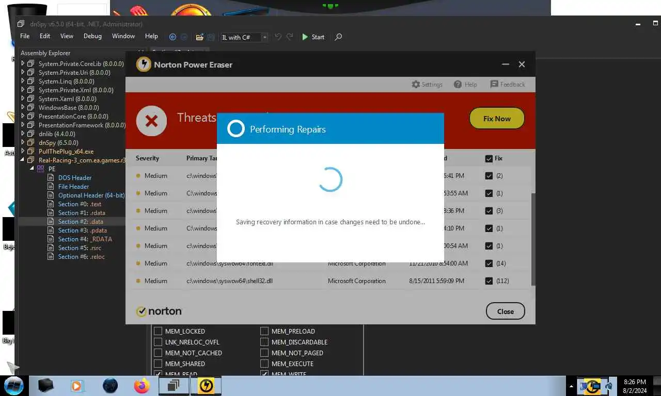Open the black folder taskbar icon
This screenshot has width=661, height=396.
coord(46,385)
